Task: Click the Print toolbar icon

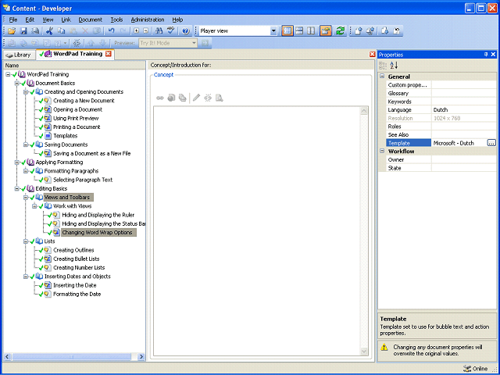Action: click(x=35, y=31)
